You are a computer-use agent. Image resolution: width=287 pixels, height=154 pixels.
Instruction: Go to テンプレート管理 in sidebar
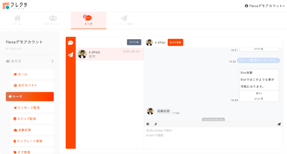[30, 141]
